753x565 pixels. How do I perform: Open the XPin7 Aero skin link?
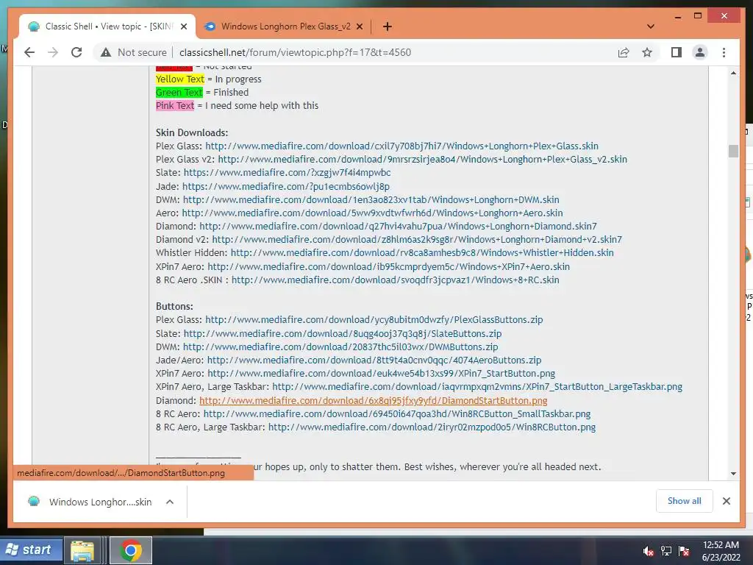point(388,266)
